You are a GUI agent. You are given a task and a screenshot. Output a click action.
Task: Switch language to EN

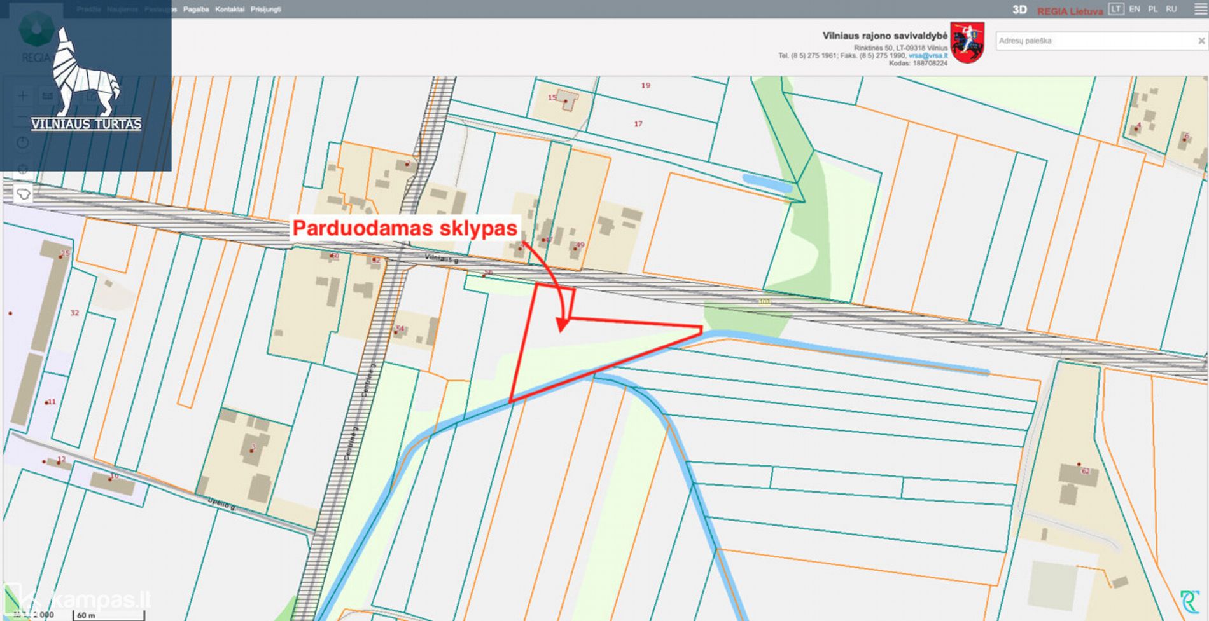coord(1135,9)
